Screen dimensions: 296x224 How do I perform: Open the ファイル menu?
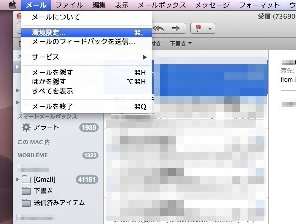tap(69, 5)
